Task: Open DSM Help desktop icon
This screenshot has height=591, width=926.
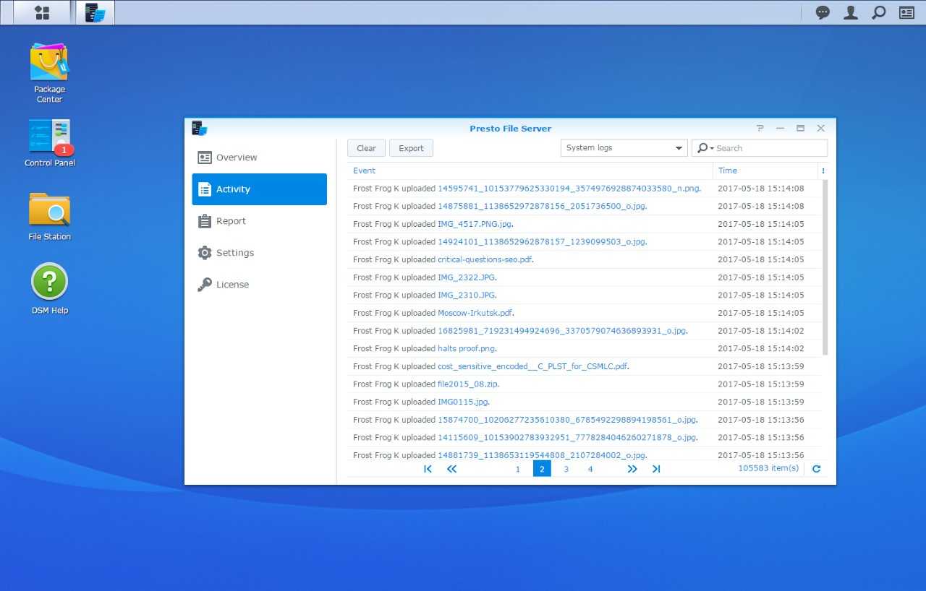Action: pyautogui.click(x=49, y=288)
